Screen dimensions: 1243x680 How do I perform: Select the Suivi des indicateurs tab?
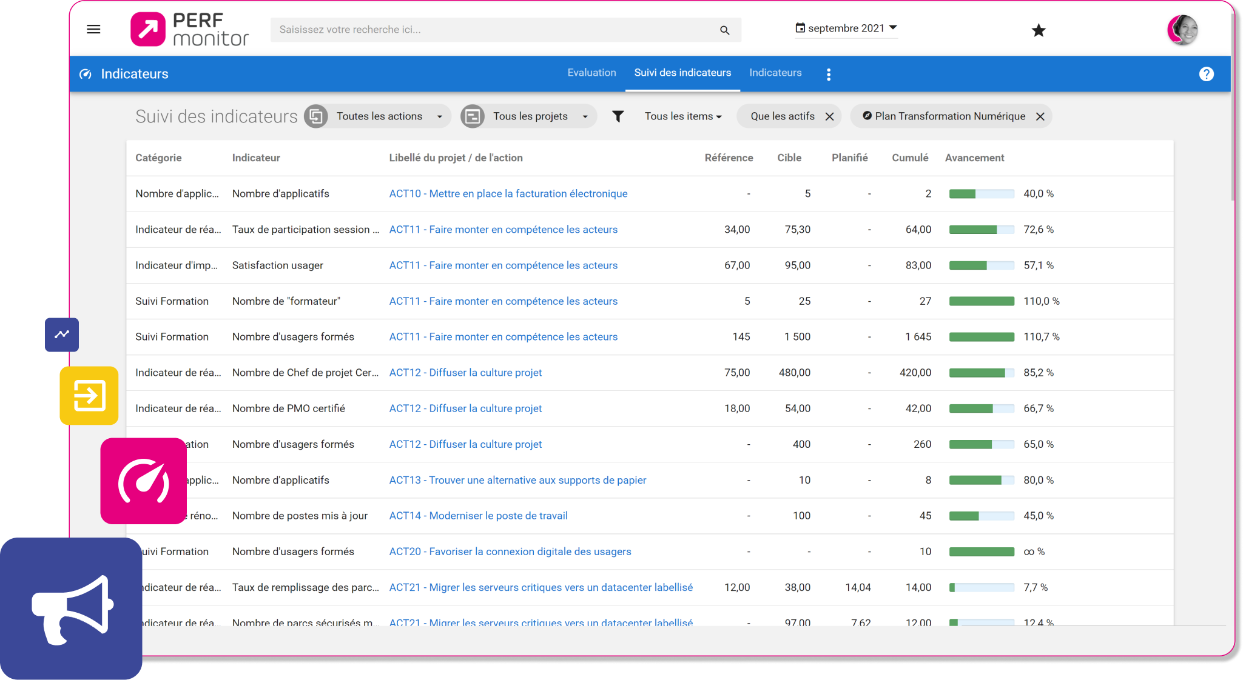(x=682, y=73)
